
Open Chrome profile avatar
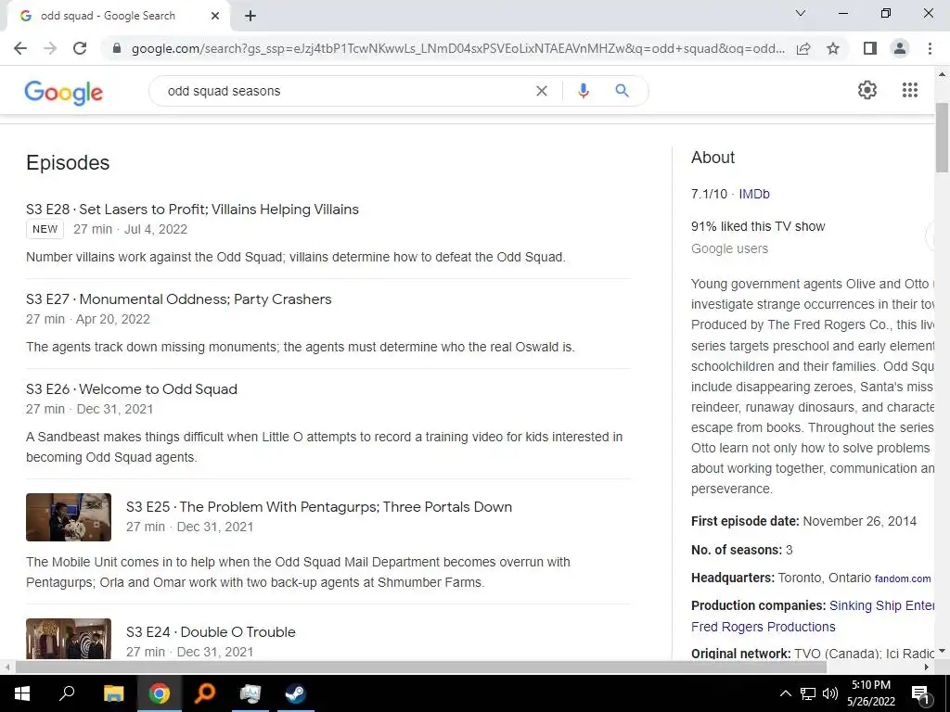point(900,48)
